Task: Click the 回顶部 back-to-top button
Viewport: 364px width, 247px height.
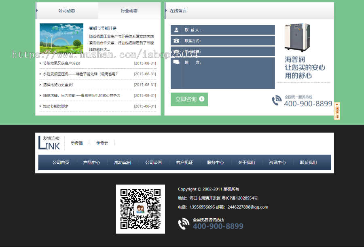Action: pyautogui.click(x=337, y=111)
